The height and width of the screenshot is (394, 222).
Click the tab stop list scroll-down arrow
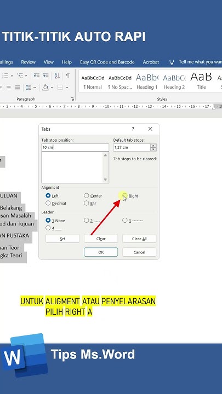tap(105, 179)
